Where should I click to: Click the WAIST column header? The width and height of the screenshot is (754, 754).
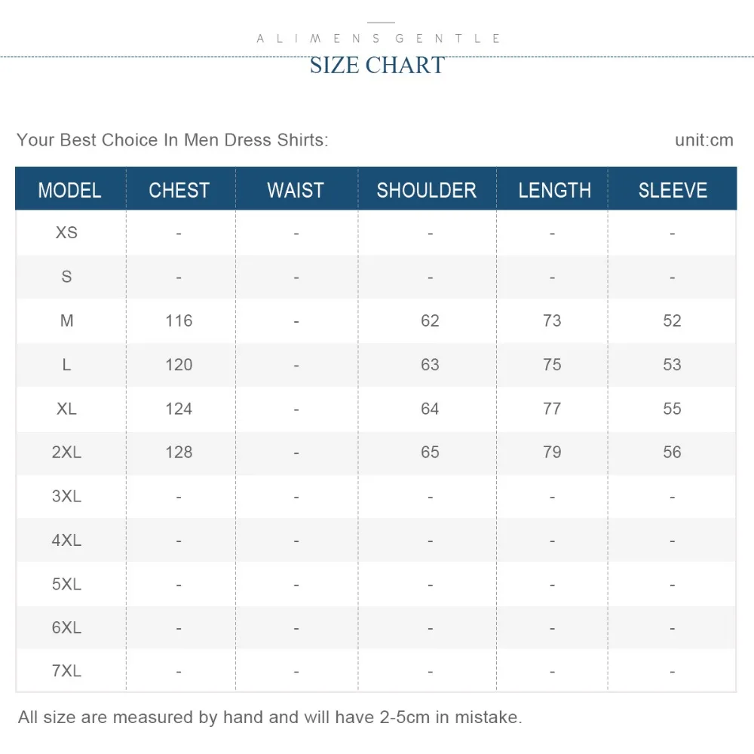(296, 191)
